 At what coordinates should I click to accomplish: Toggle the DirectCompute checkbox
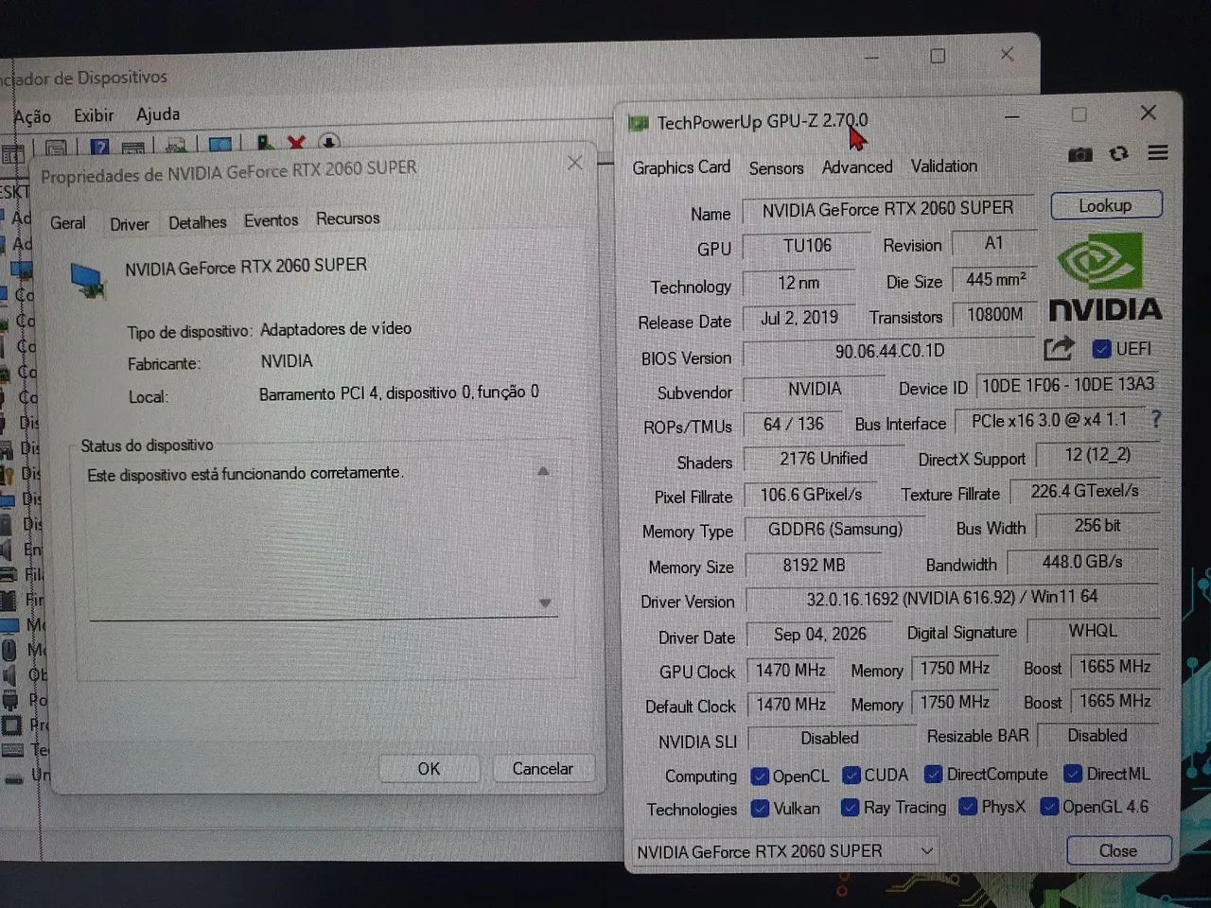click(x=934, y=775)
